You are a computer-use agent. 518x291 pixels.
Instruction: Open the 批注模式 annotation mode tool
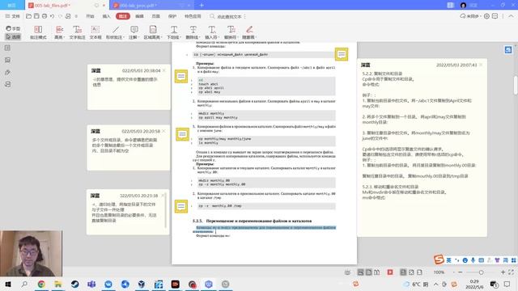[x=38, y=32]
